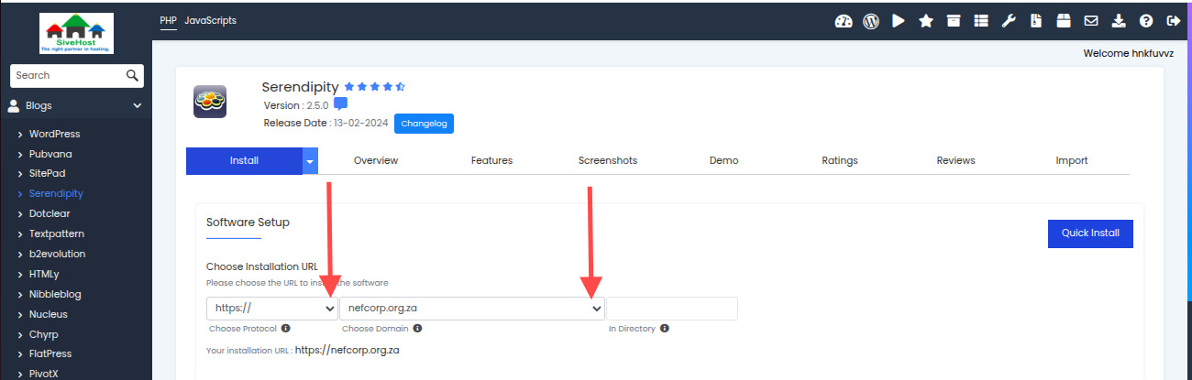Click the demos play icon
This screenshot has width=1192, height=380.
899,20
